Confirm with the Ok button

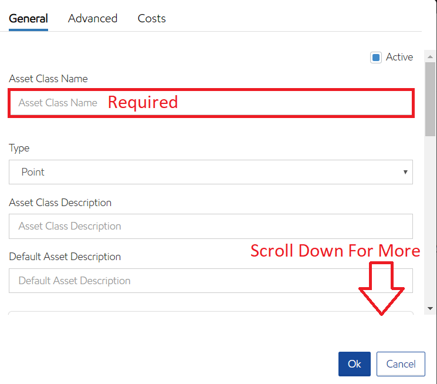point(354,364)
